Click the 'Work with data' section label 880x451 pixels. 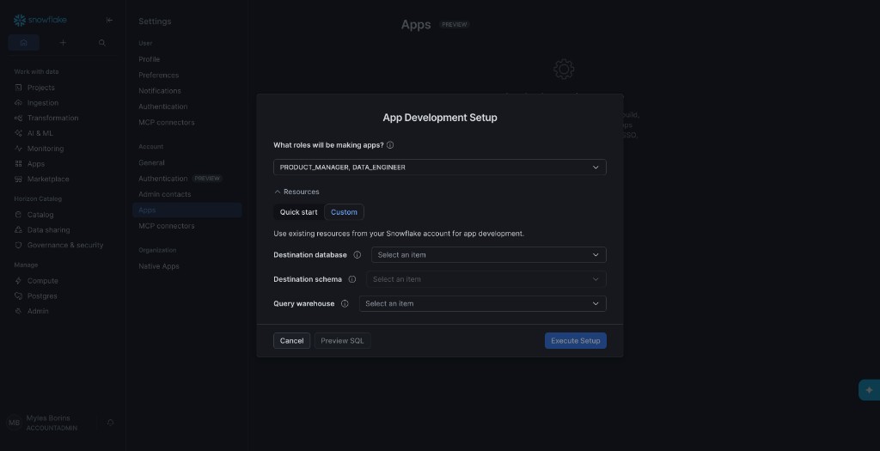pos(36,72)
